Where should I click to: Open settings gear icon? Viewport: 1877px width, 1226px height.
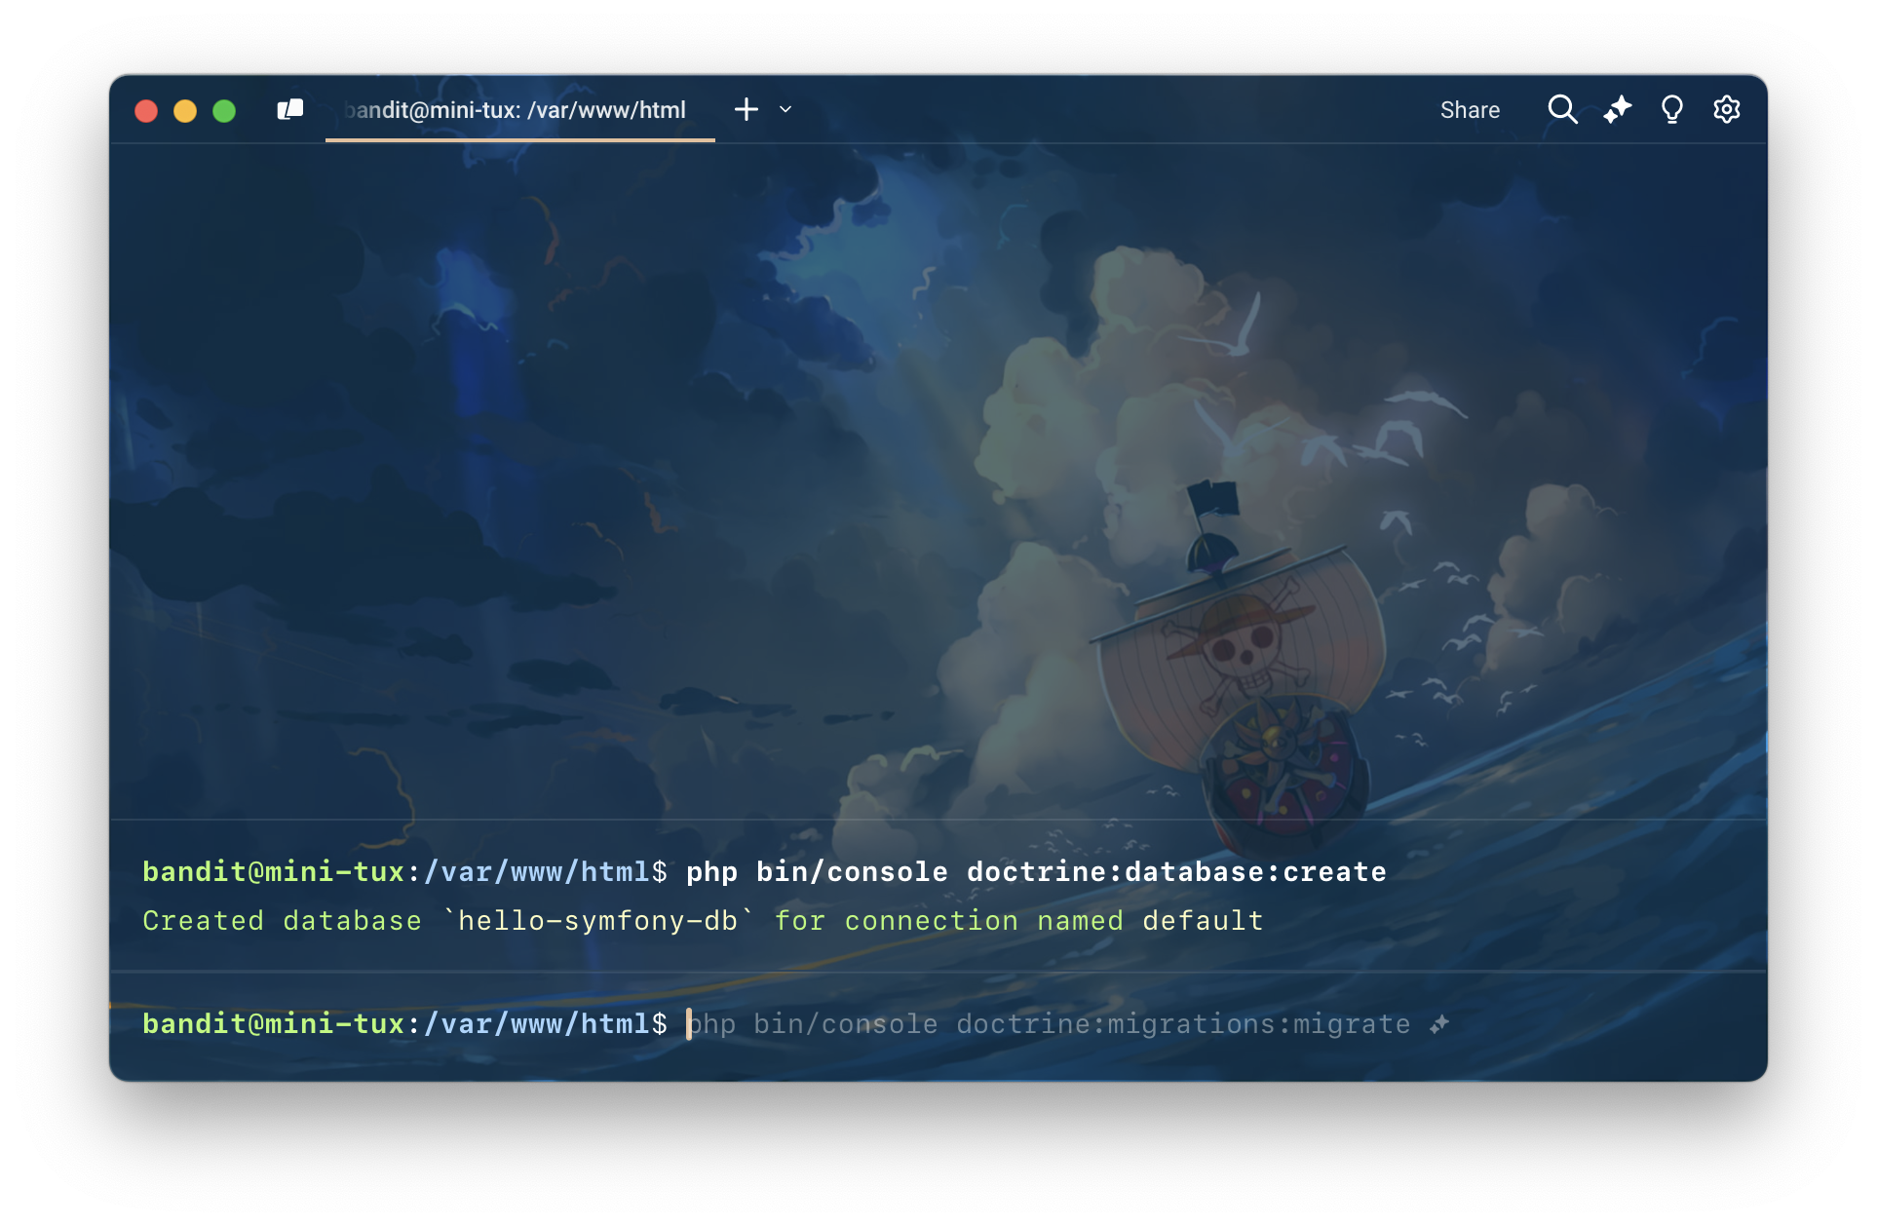1727,109
